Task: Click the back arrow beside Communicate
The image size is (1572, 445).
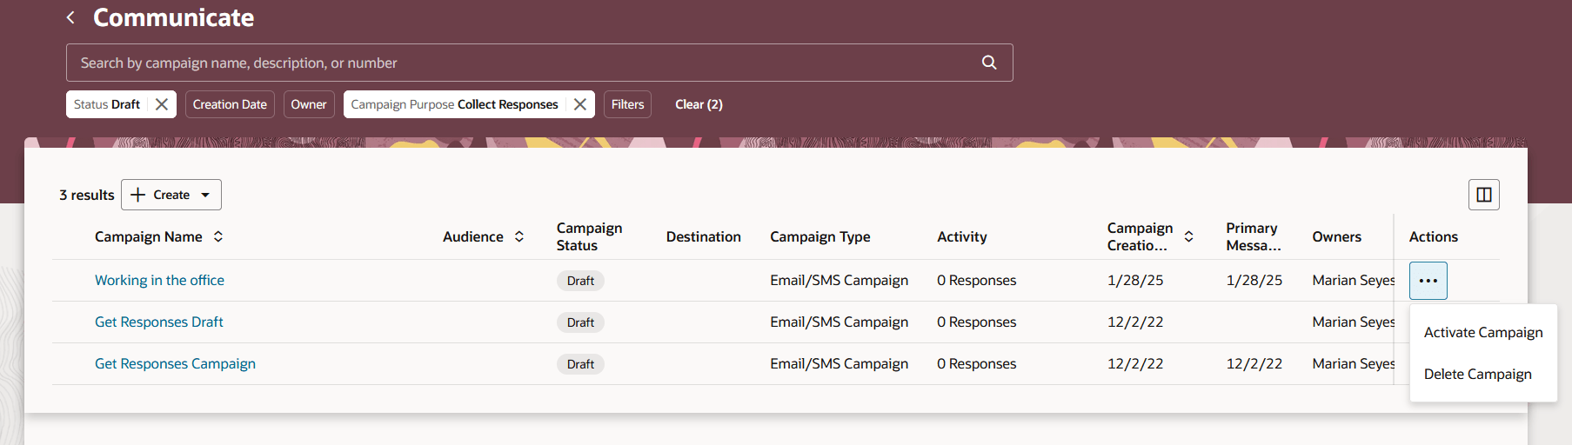Action: [x=70, y=17]
